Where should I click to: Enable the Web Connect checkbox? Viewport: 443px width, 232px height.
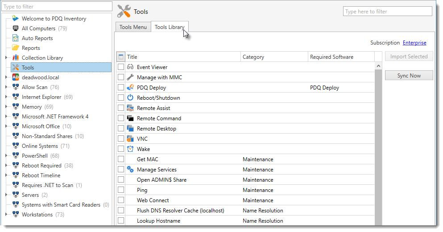tap(121, 200)
